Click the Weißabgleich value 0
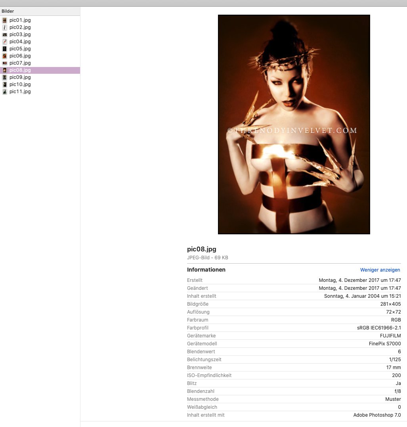 pos(399,407)
